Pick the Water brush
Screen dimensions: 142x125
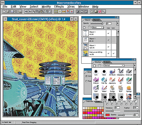104,89
